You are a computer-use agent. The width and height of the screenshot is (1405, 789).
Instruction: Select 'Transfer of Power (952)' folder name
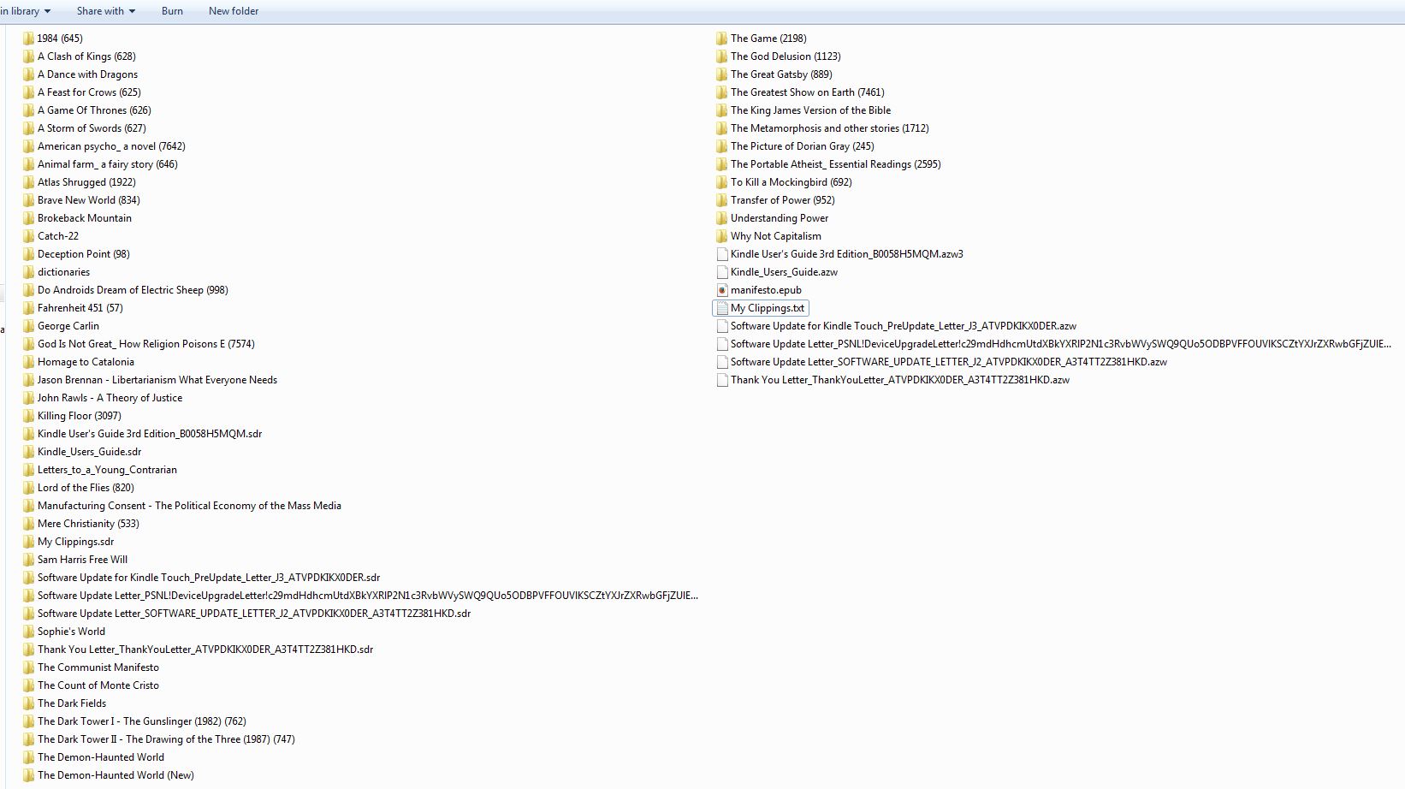783,200
